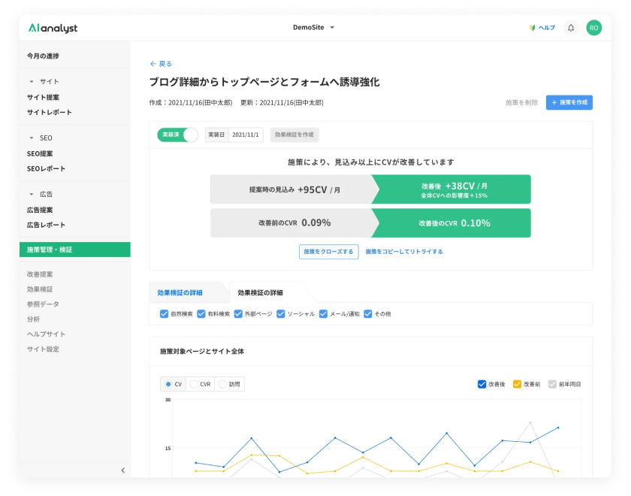Open サイト提案 from the menu

(42, 96)
